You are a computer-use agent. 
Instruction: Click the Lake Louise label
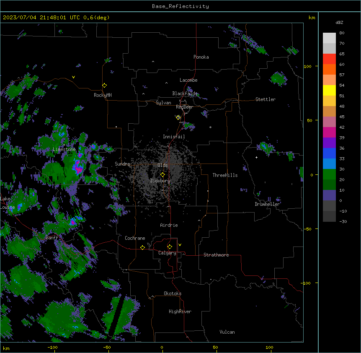click(7, 203)
